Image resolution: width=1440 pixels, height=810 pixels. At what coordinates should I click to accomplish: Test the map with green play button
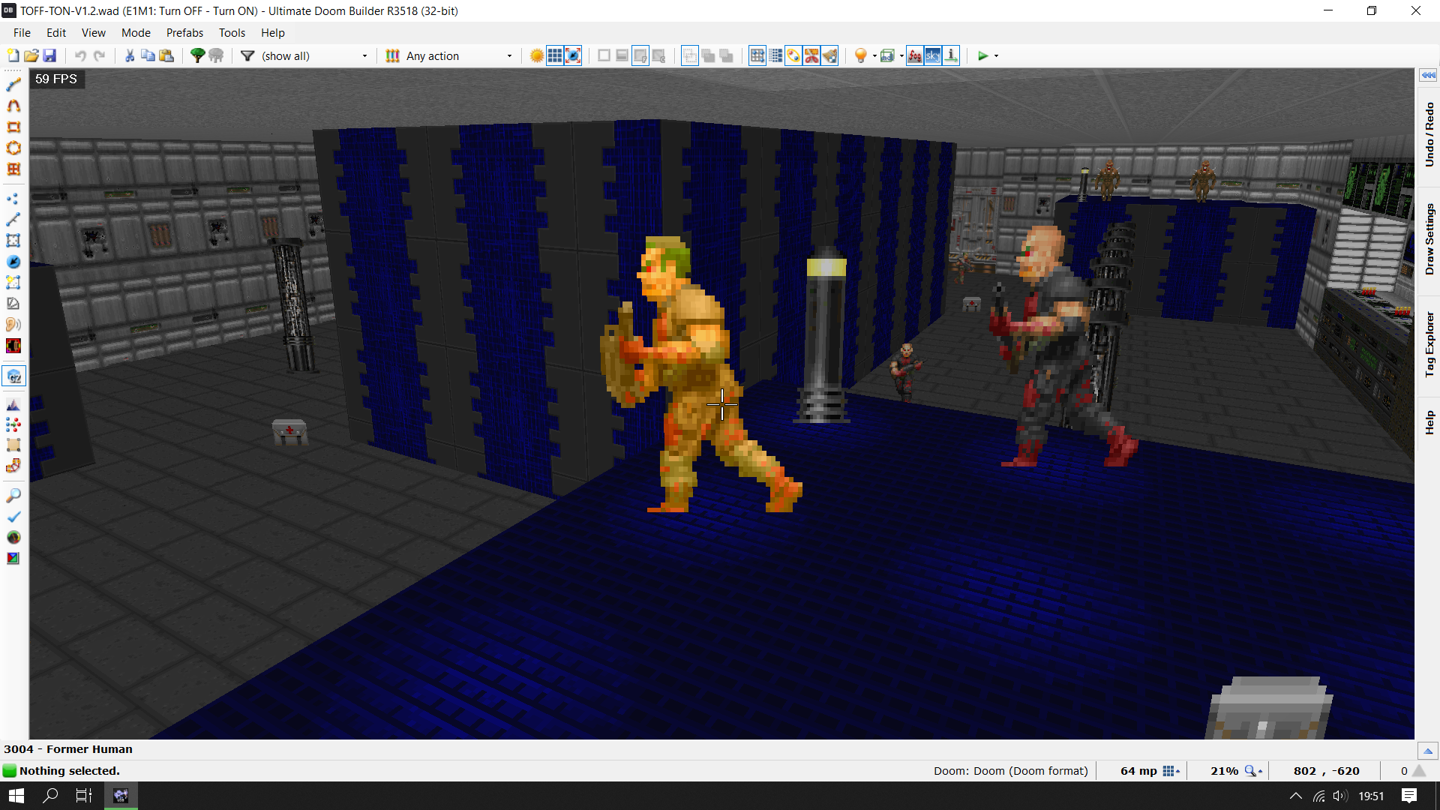[982, 55]
